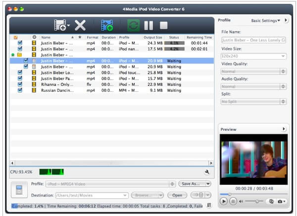297x216 pixels.
Task: Click film icon on Russian Dancin row
Action: pyautogui.click(x=34, y=90)
